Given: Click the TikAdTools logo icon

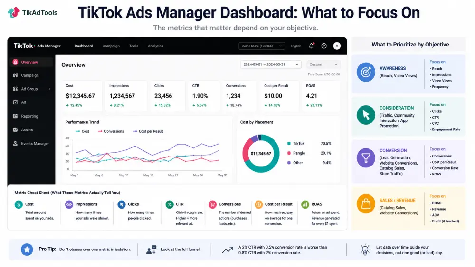Looking at the screenshot, I should [14, 12].
